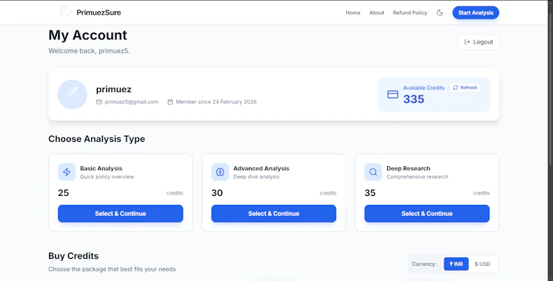Click the 25 credits price
This screenshot has height=281, width=553.
(x=64, y=192)
